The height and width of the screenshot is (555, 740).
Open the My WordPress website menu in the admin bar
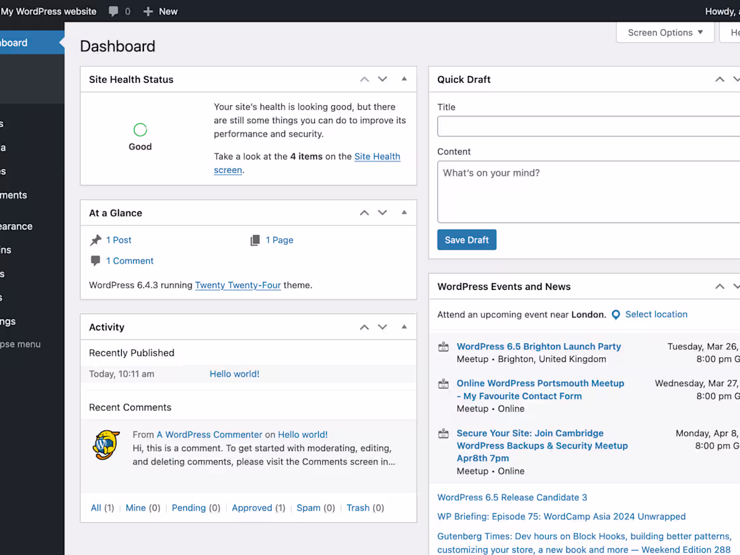coord(48,11)
